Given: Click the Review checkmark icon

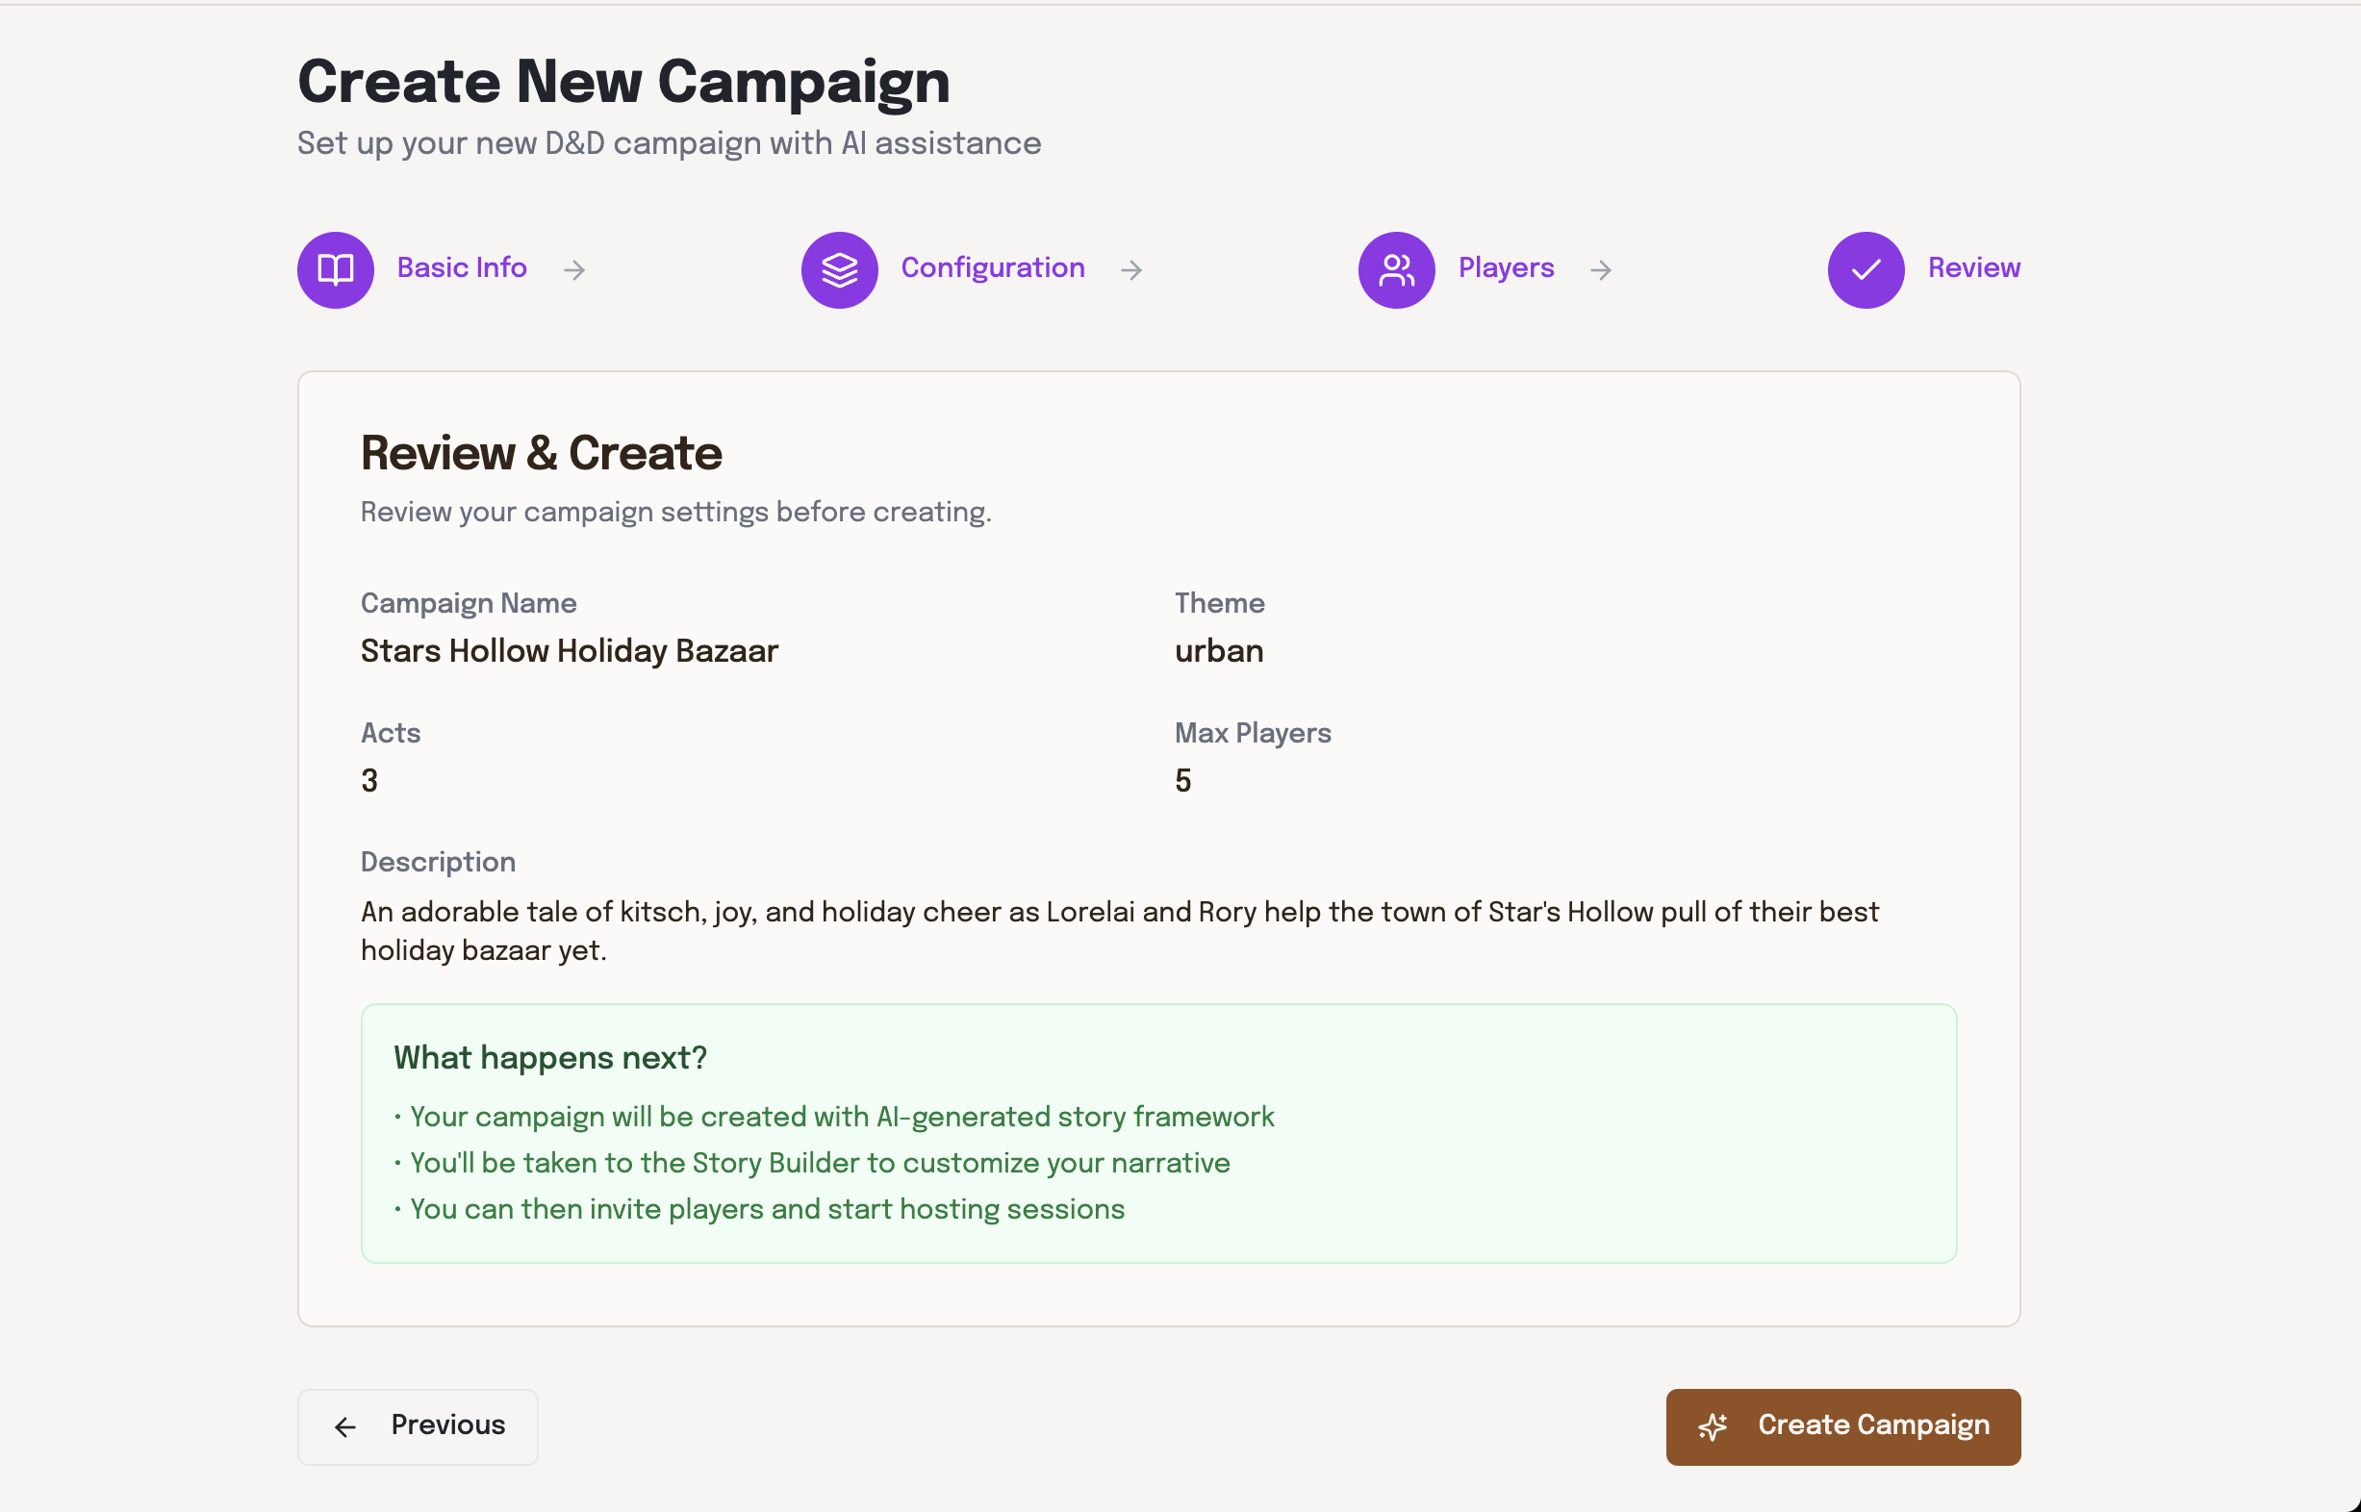Looking at the screenshot, I should [1865, 269].
